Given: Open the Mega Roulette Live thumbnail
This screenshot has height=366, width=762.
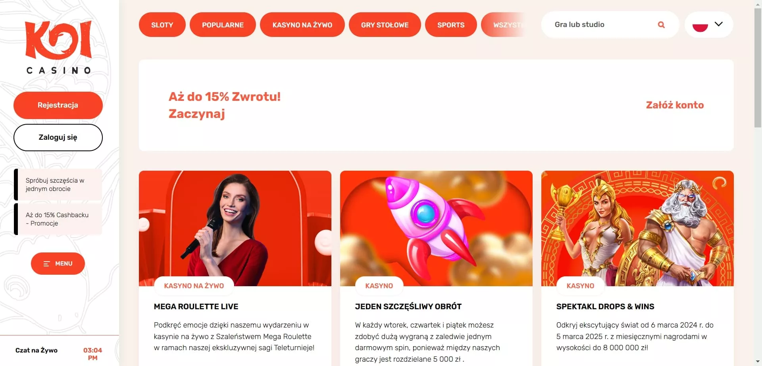Looking at the screenshot, I should [x=235, y=228].
